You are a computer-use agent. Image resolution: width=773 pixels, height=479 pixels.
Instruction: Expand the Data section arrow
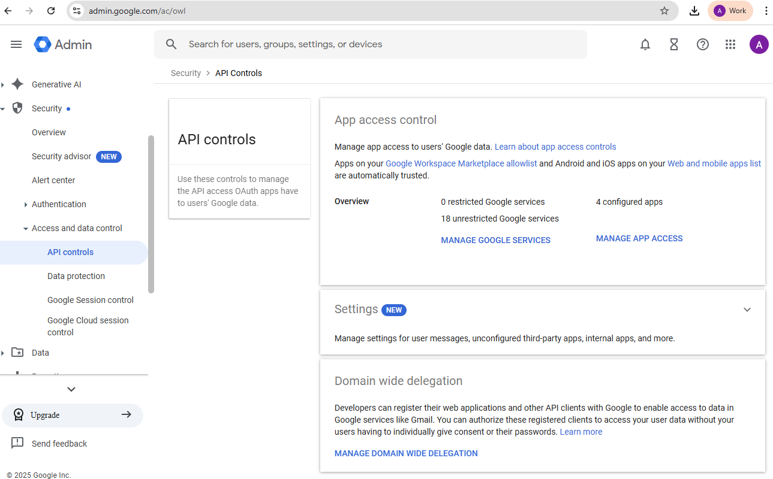3,353
